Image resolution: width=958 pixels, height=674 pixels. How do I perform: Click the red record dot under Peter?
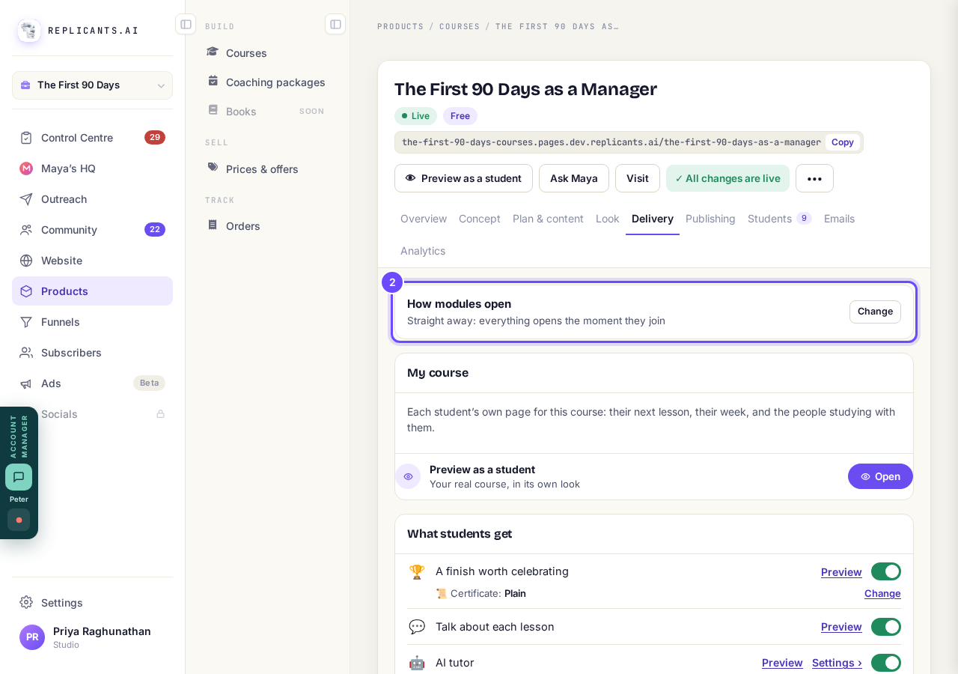coord(19,520)
